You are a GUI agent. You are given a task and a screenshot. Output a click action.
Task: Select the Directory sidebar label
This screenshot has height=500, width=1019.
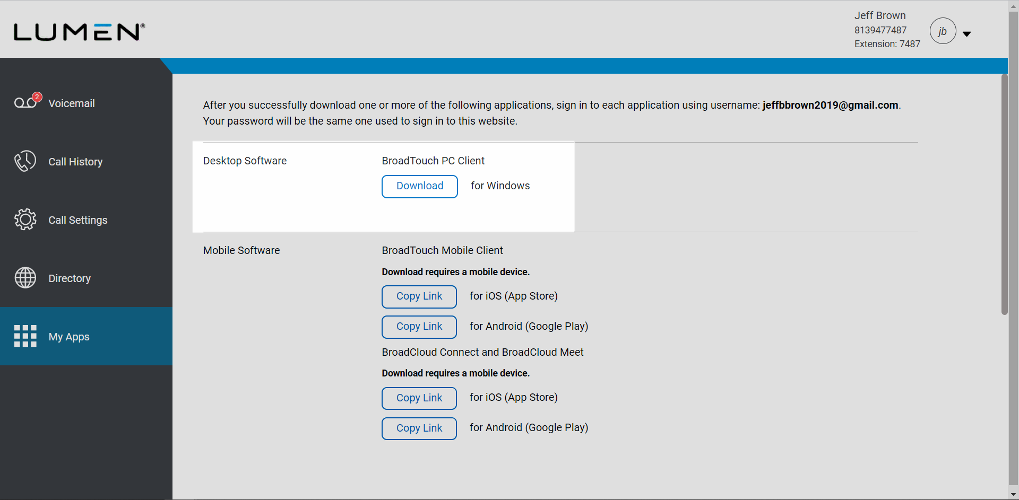(x=70, y=278)
